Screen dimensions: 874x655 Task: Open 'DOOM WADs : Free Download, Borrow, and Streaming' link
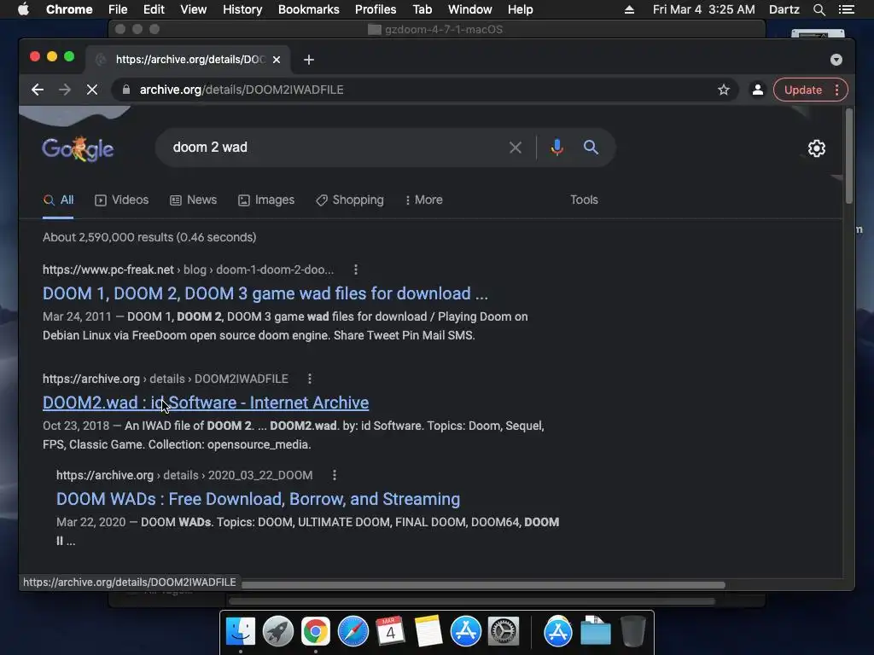point(258,499)
